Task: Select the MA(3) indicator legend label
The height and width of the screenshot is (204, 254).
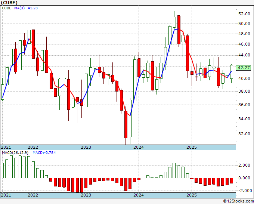Action: point(19,8)
